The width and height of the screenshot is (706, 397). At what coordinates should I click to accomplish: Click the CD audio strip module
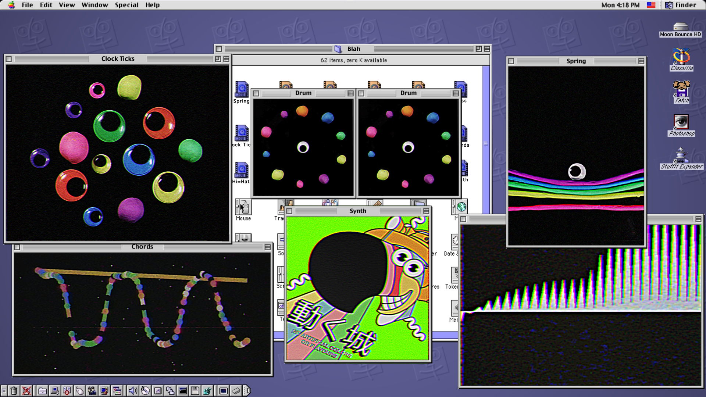pyautogui.click(x=145, y=391)
